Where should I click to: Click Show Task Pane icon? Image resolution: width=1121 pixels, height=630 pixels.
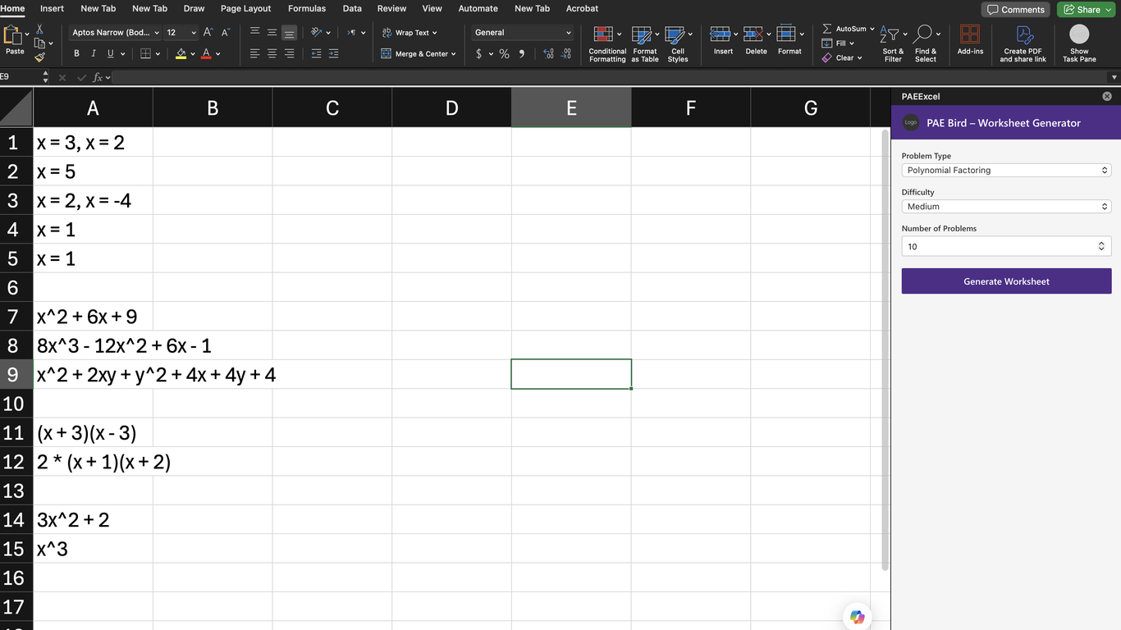pyautogui.click(x=1079, y=43)
